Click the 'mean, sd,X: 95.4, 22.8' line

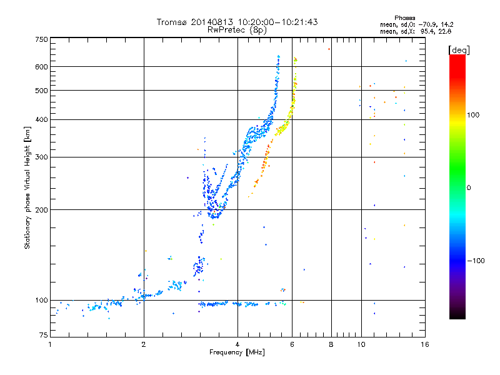[x=416, y=31]
